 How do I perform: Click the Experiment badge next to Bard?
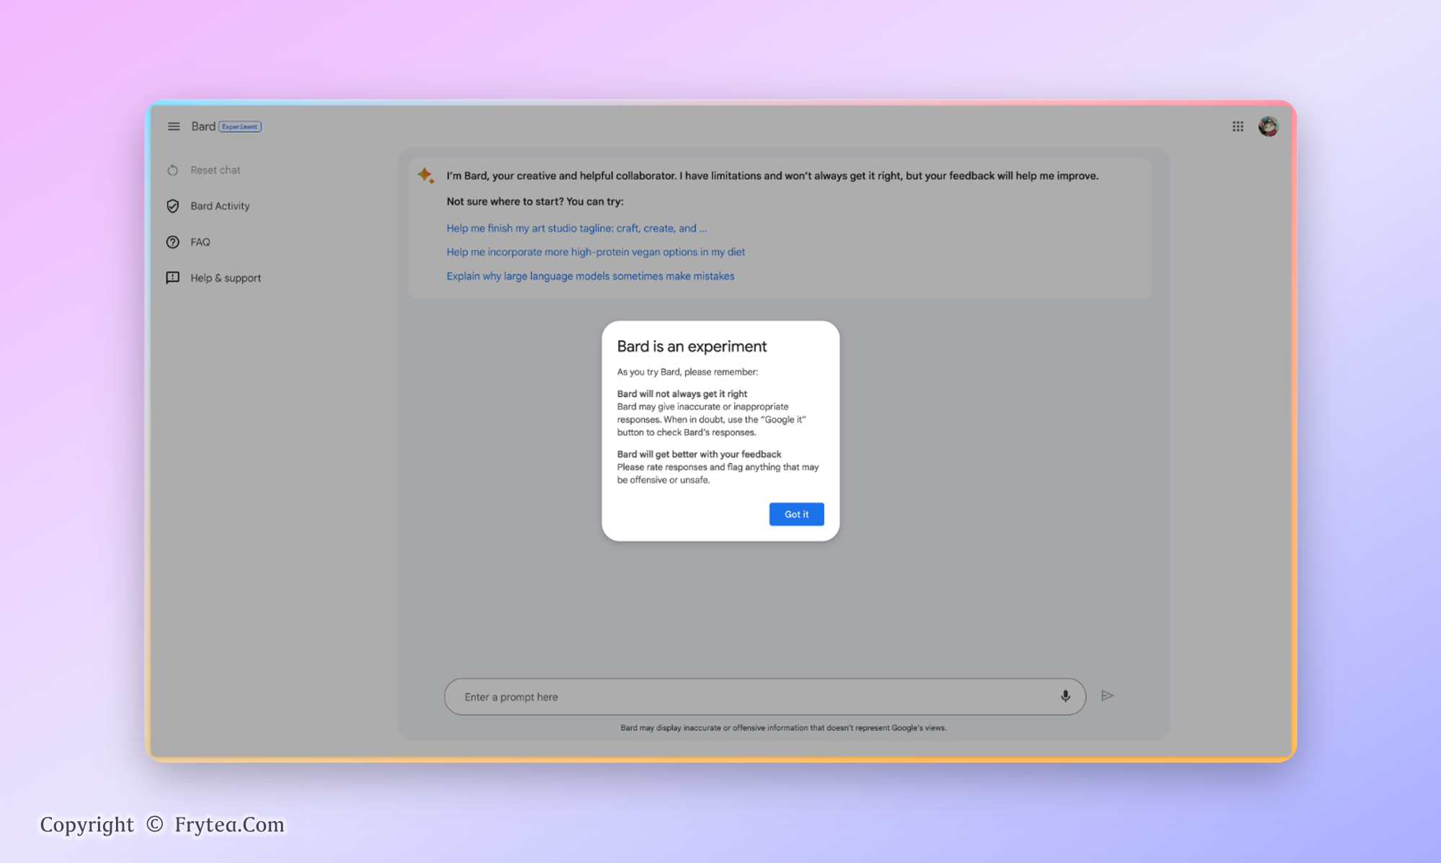[240, 127]
